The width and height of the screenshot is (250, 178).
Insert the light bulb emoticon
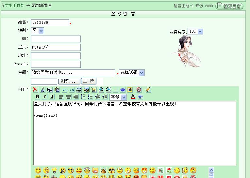[54, 171]
